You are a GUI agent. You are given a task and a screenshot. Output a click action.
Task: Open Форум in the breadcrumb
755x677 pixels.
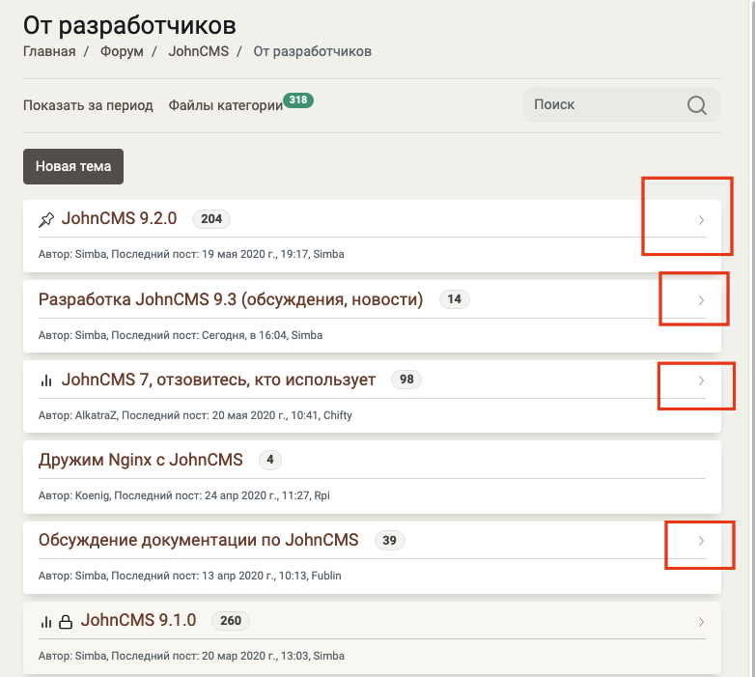(x=122, y=51)
